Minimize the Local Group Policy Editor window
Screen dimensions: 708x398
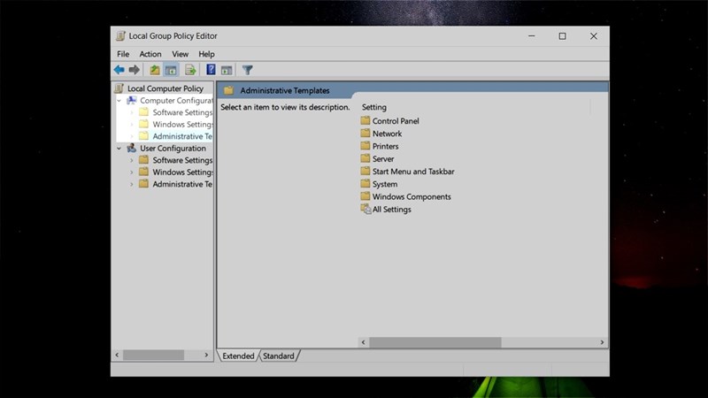(532, 36)
